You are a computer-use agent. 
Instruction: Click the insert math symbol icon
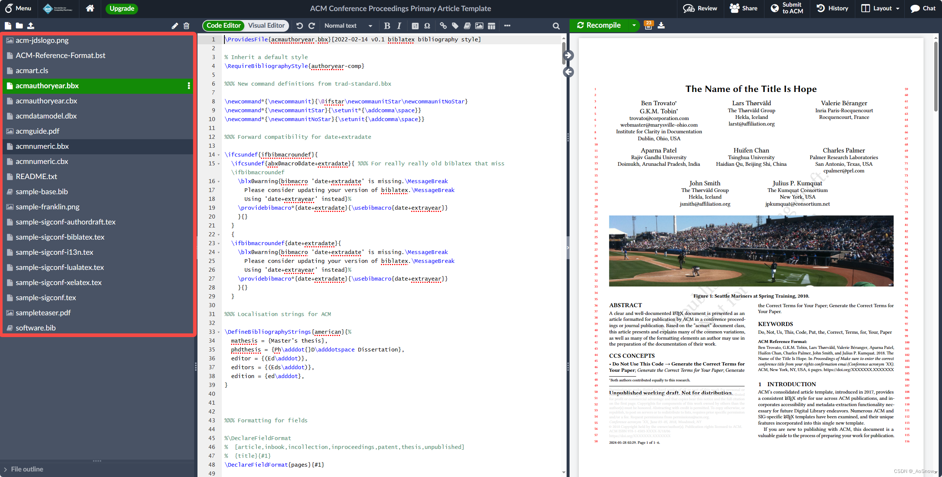point(415,26)
